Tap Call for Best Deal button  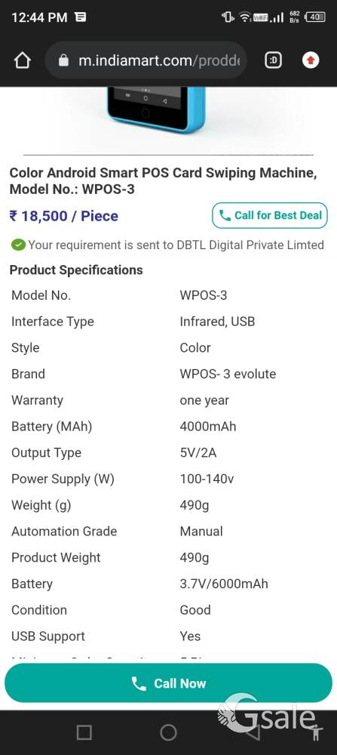click(x=270, y=215)
